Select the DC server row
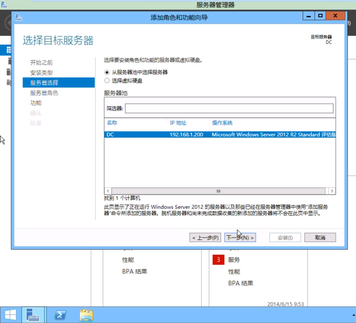Image resolution: width=356 pixels, height=323 pixels. [x=220, y=135]
